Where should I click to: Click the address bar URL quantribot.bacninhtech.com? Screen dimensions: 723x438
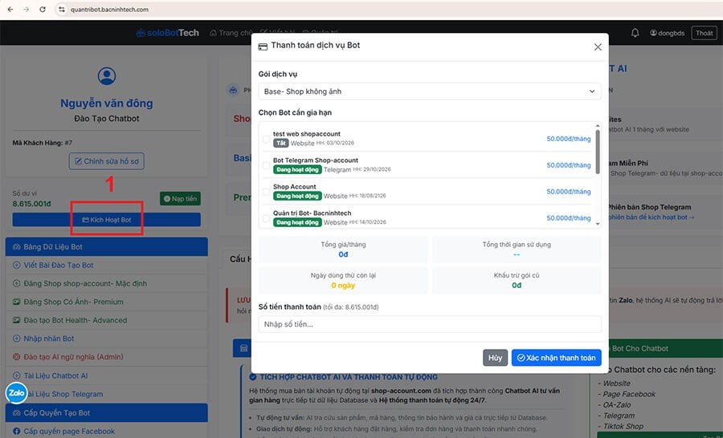point(109,9)
